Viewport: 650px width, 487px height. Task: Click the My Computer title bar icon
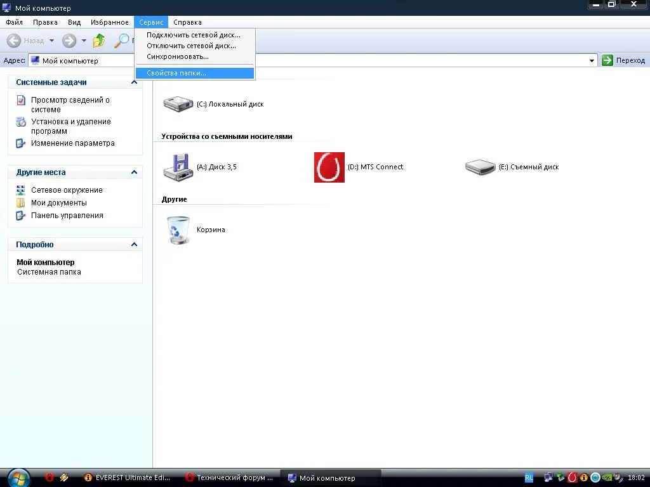(6, 8)
